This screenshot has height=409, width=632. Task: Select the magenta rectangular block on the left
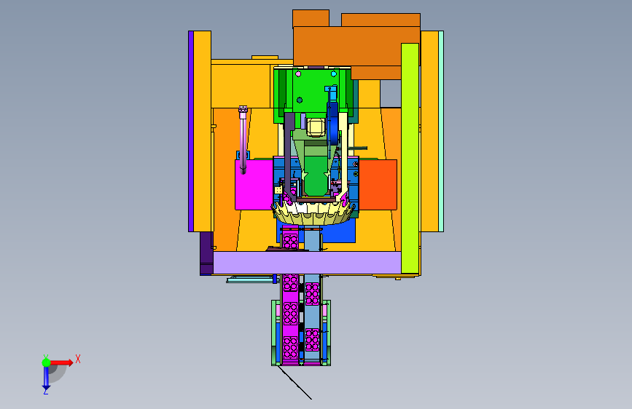click(254, 185)
